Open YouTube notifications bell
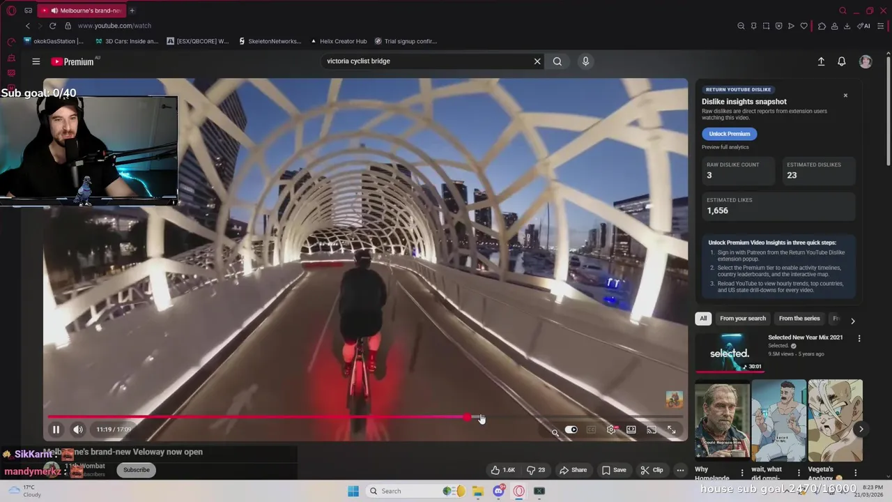The width and height of the screenshot is (892, 502). pos(842,61)
